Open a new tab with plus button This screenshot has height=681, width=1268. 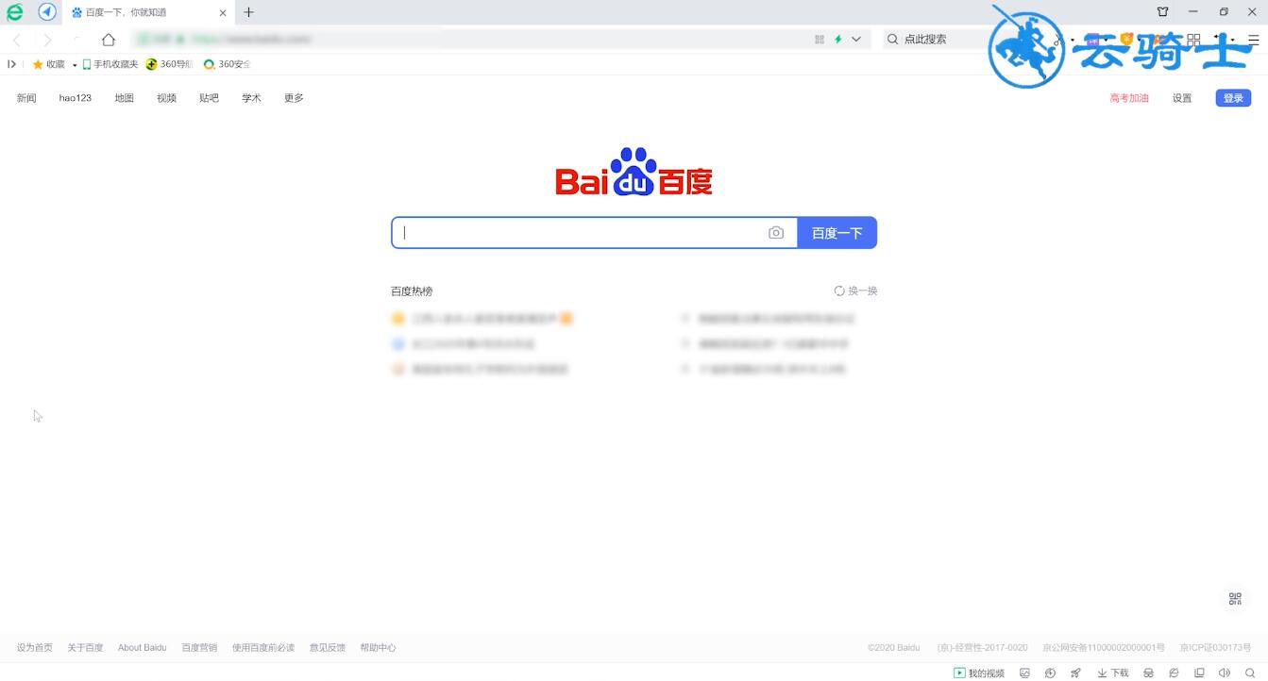click(248, 12)
